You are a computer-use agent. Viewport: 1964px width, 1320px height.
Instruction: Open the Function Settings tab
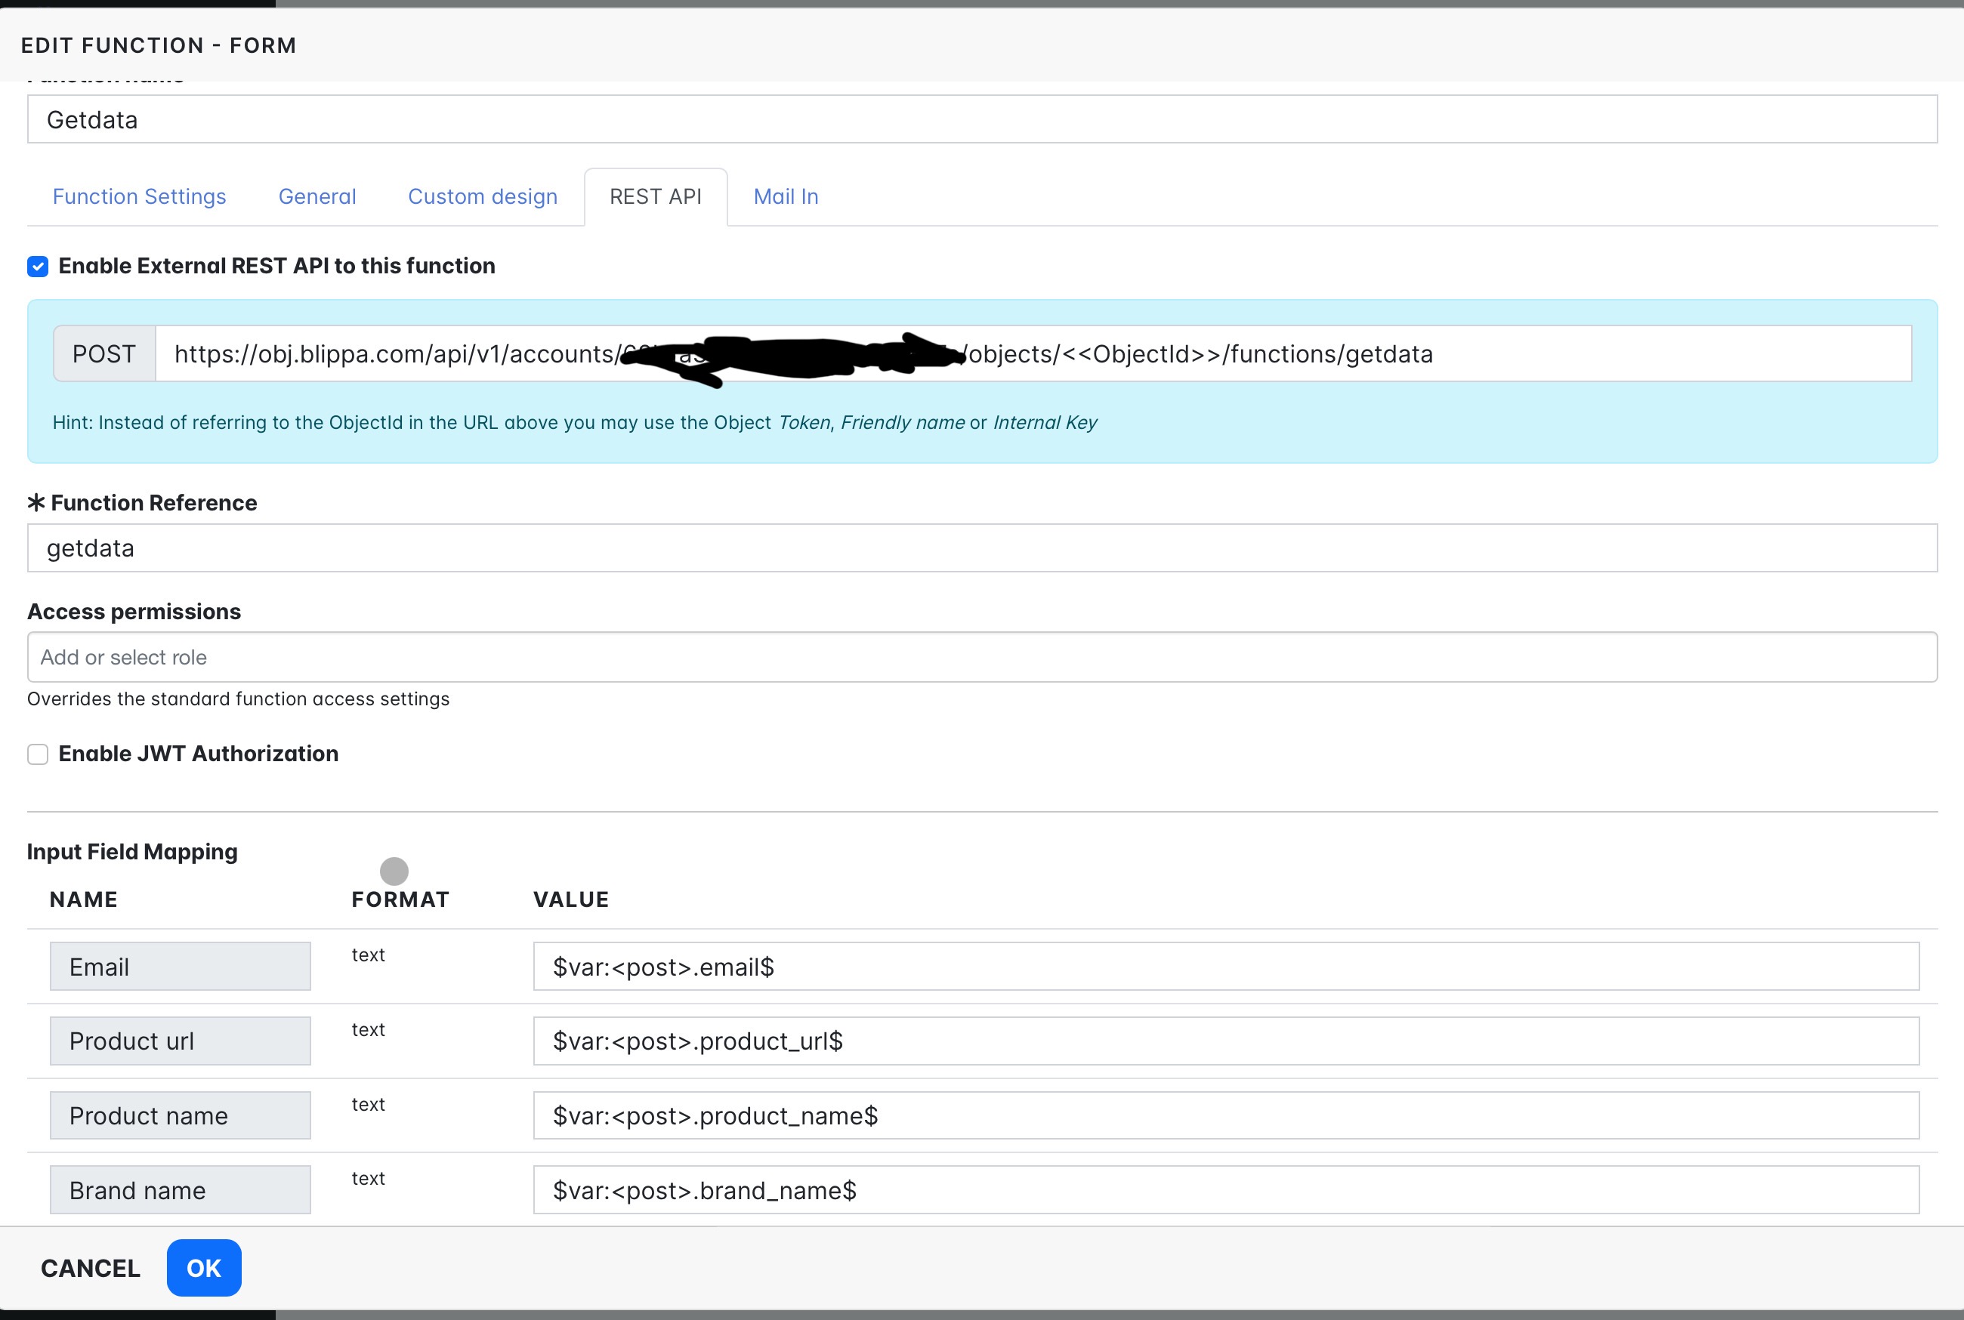pos(139,197)
